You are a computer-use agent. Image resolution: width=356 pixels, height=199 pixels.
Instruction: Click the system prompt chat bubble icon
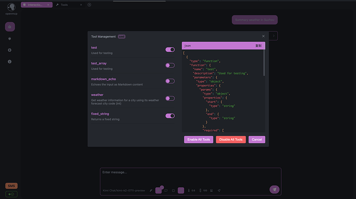click(x=166, y=190)
